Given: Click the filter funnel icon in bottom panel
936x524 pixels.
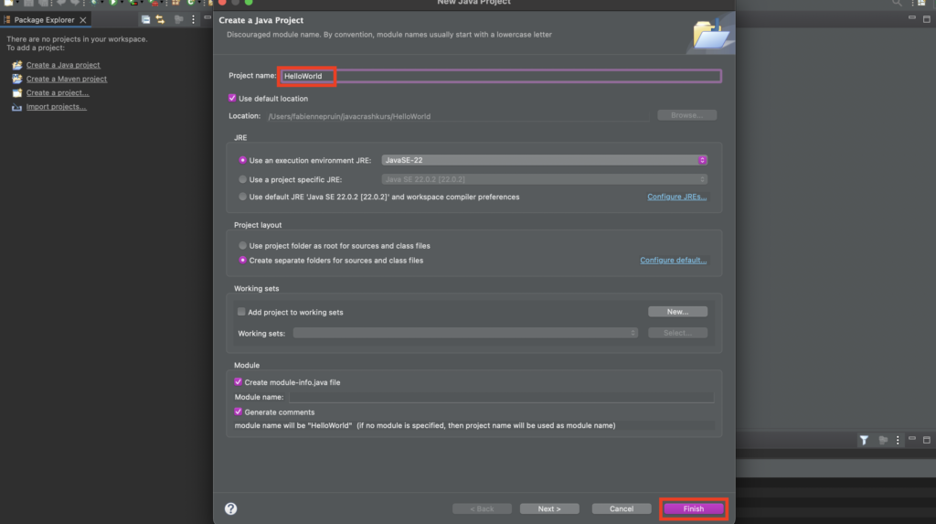Looking at the screenshot, I should (864, 440).
